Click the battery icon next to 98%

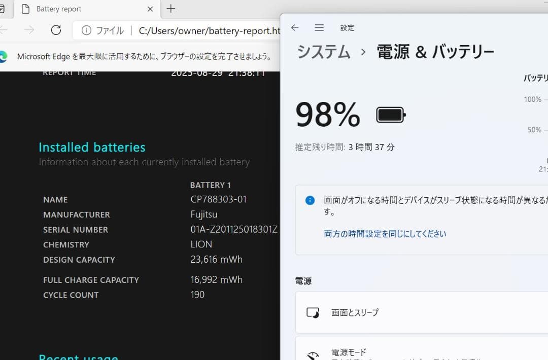coord(390,114)
